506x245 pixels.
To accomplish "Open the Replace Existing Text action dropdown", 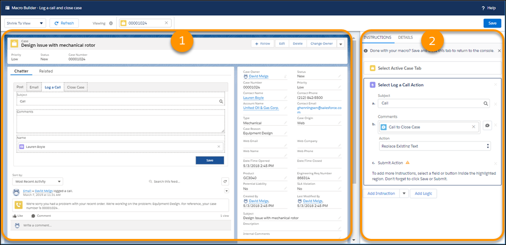I will pyautogui.click(x=435, y=146).
